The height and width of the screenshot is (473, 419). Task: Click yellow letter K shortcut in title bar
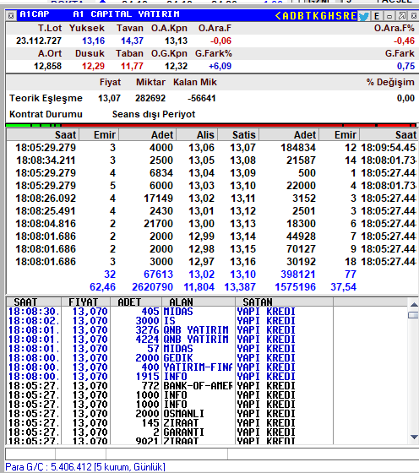316,16
